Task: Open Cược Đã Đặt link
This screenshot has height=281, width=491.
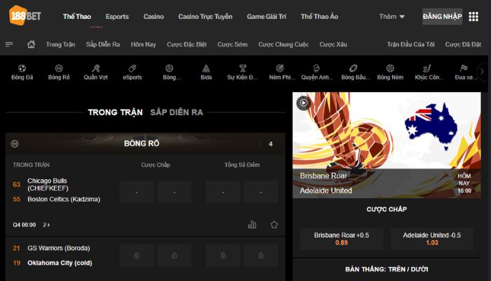Action: [463, 44]
